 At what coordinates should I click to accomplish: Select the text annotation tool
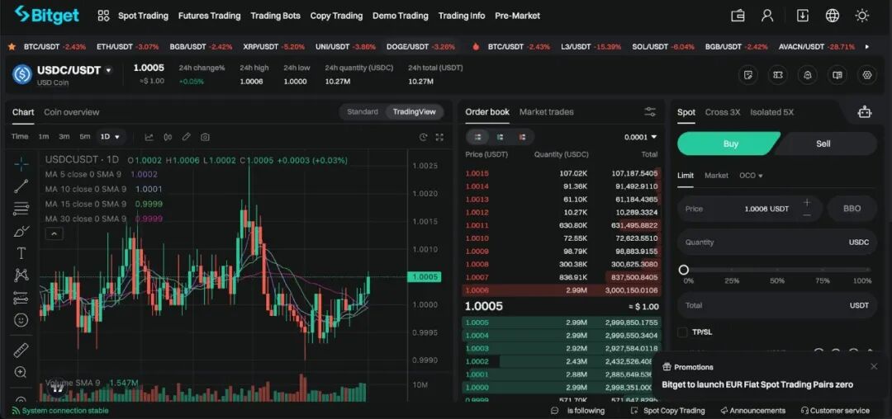[21, 253]
